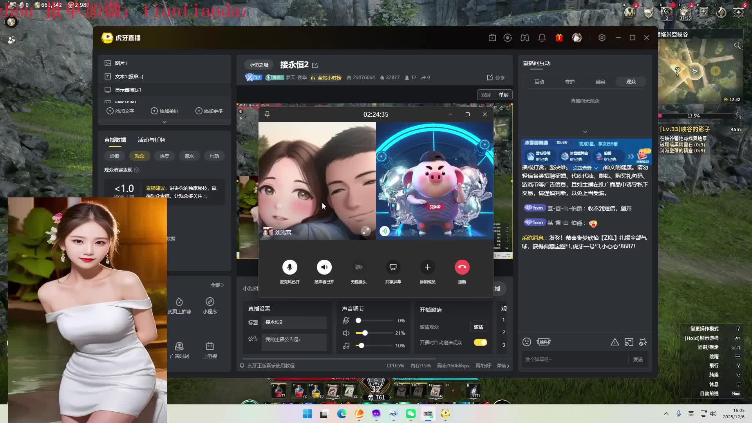This screenshot has width=752, height=423.
Task: Add a member to the call
Action: click(427, 267)
